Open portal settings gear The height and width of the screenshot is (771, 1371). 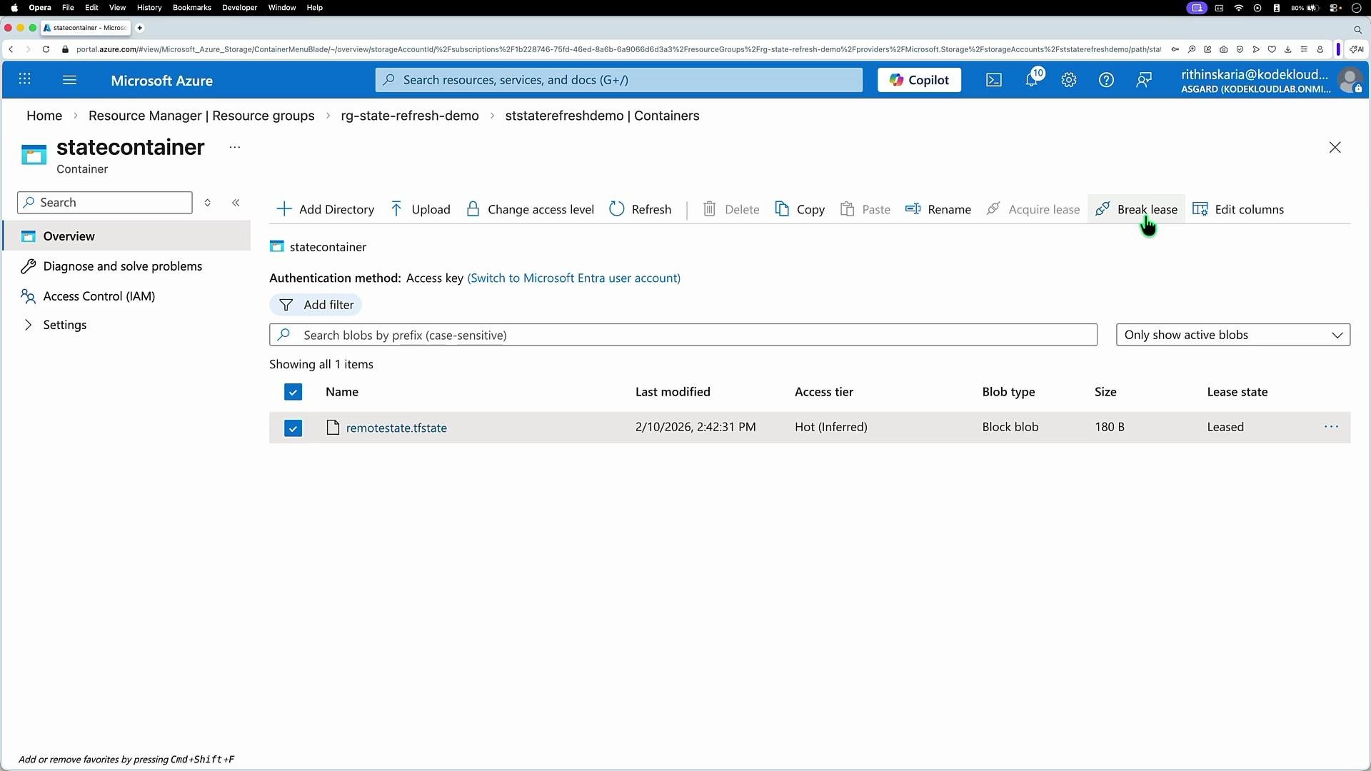click(x=1069, y=80)
